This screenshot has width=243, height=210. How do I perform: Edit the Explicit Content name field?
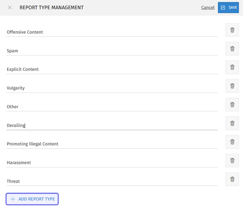(112, 69)
